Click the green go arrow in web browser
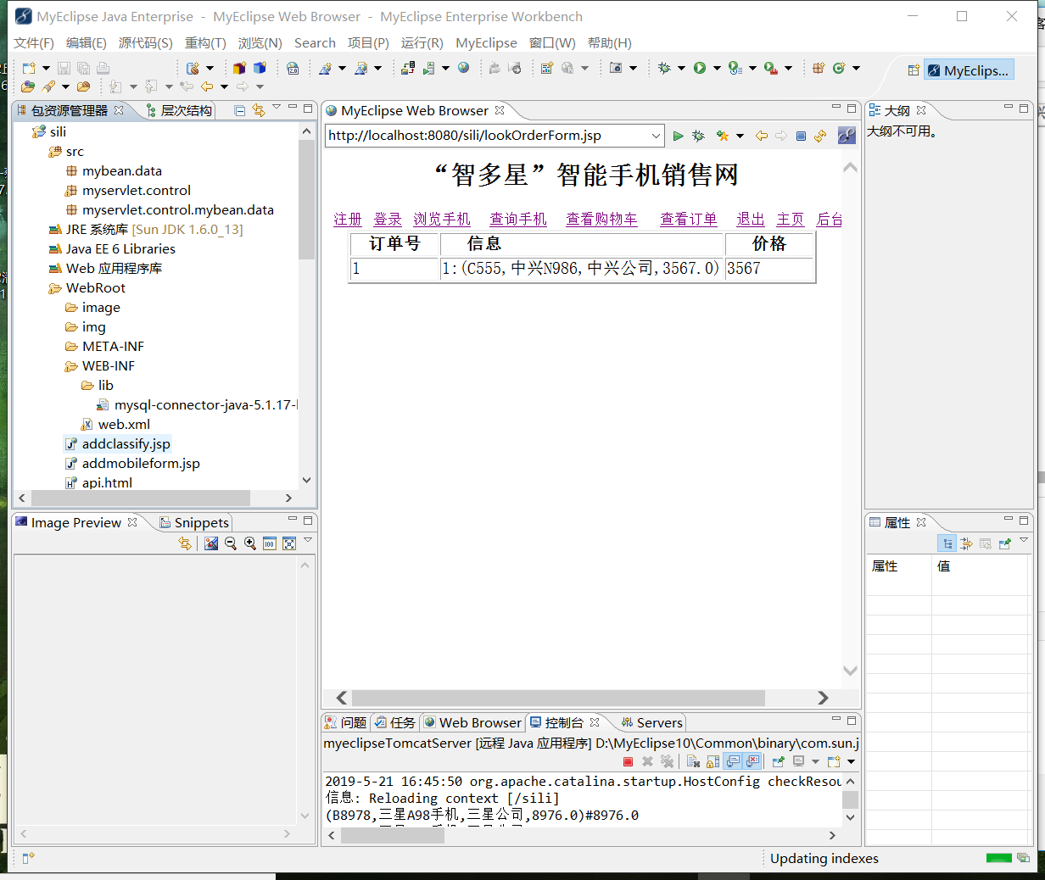 (x=678, y=136)
